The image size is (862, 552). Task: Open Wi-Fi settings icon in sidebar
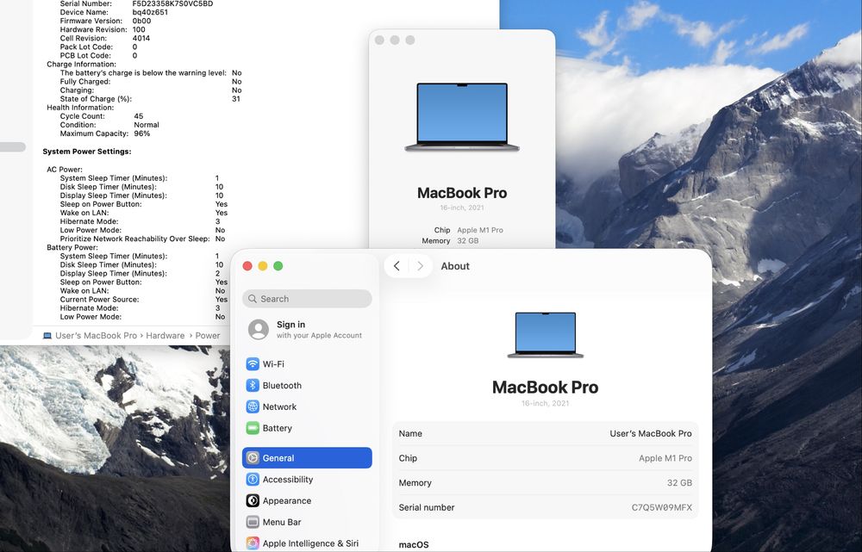tap(253, 363)
